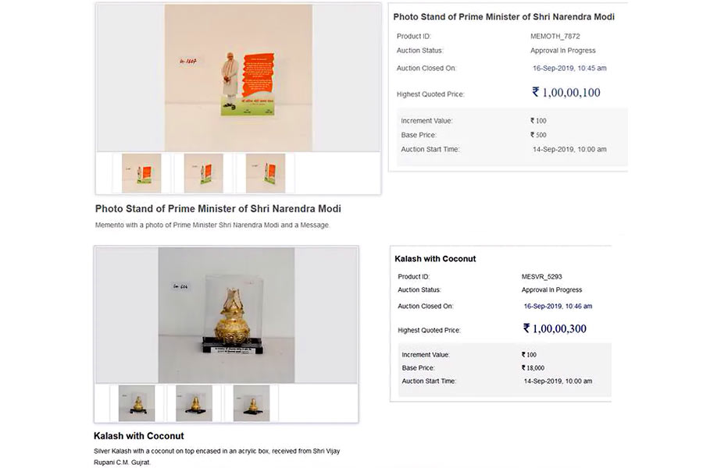Select second thumbnail of Kalash with Coconut

194,403
